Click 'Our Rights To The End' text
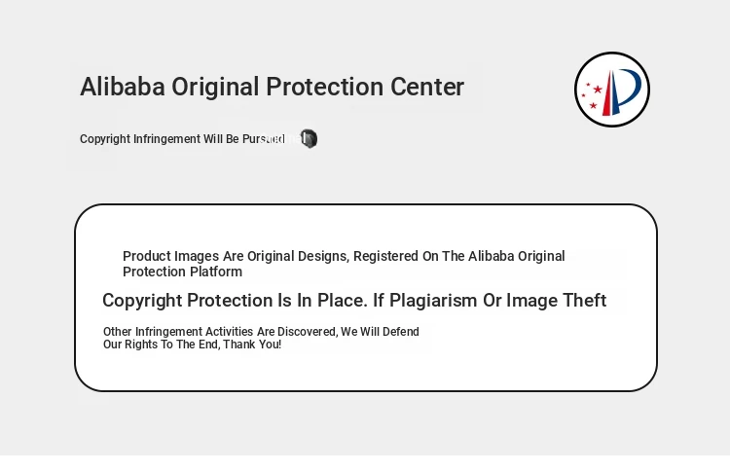730x472 pixels. point(161,345)
